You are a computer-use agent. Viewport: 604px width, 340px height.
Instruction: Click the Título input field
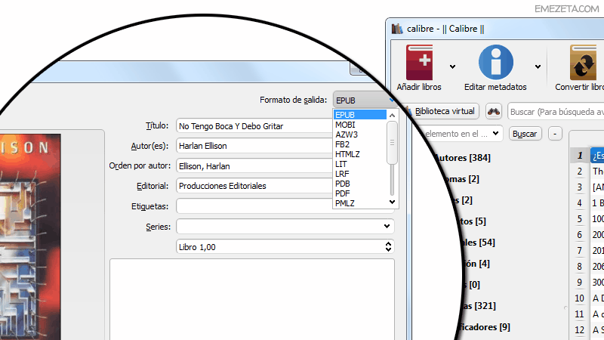(254, 126)
